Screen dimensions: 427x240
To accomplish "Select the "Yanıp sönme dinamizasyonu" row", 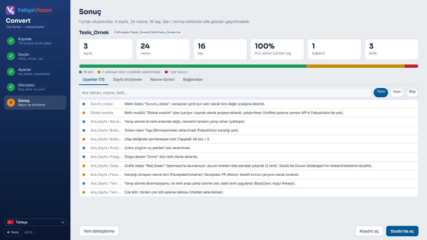I will pos(249,183).
